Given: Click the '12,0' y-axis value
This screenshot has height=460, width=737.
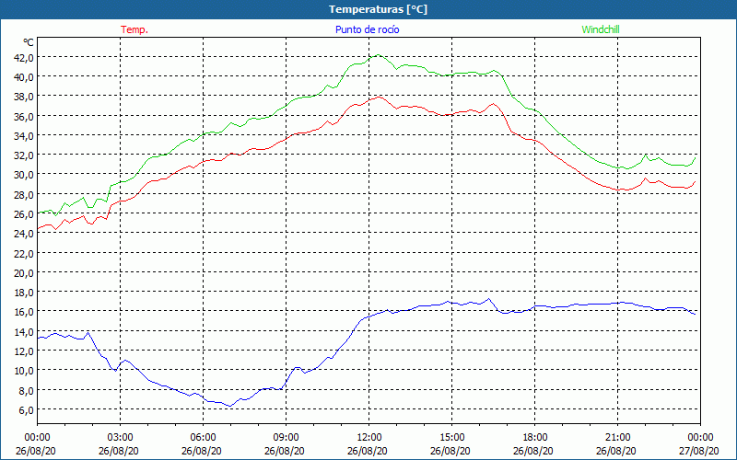Looking at the screenshot, I should tap(25, 351).
